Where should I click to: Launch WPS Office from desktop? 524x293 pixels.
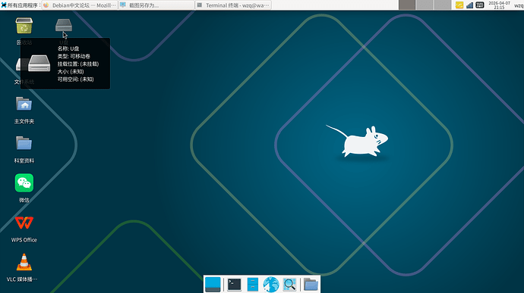24,223
